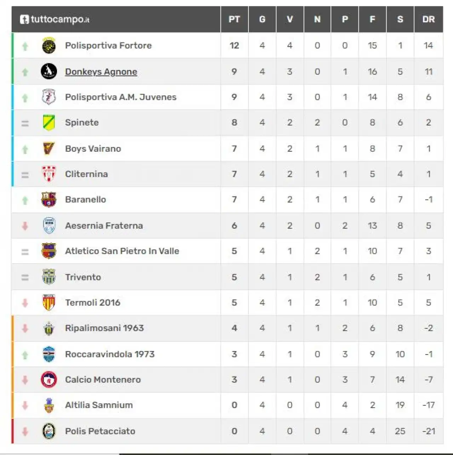Click the equals sign beside Cliternina
Viewport: 453px width, 455px height.
pyautogui.click(x=25, y=175)
